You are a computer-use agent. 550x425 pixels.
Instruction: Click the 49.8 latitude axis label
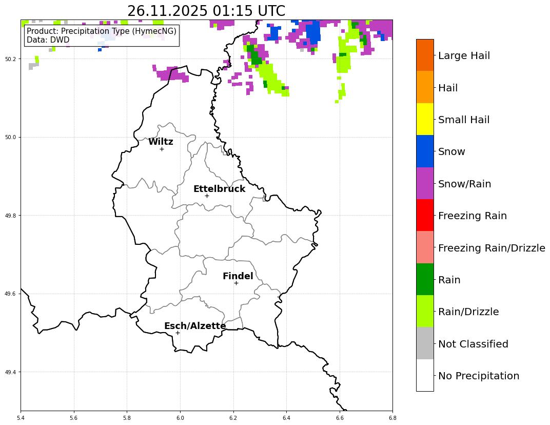point(11,216)
